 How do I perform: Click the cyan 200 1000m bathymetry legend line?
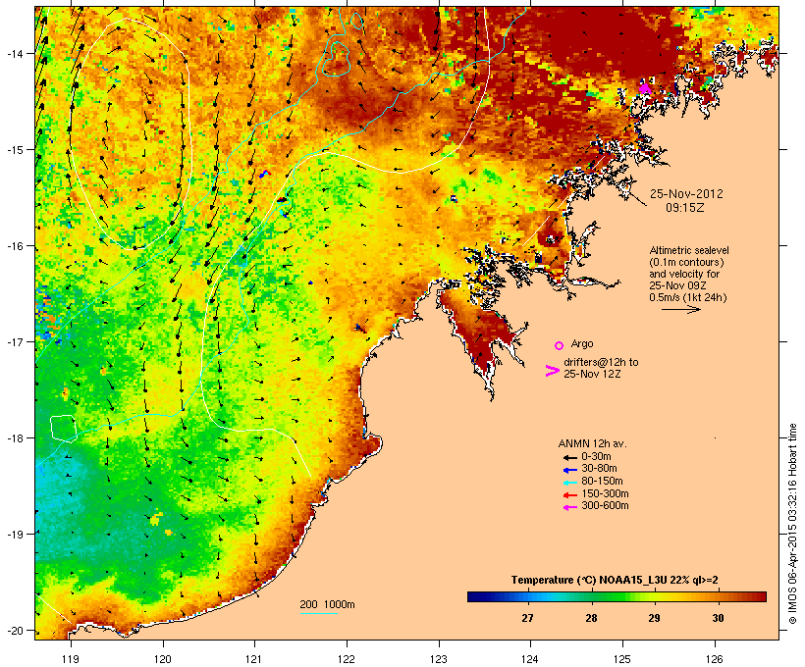tap(318, 613)
